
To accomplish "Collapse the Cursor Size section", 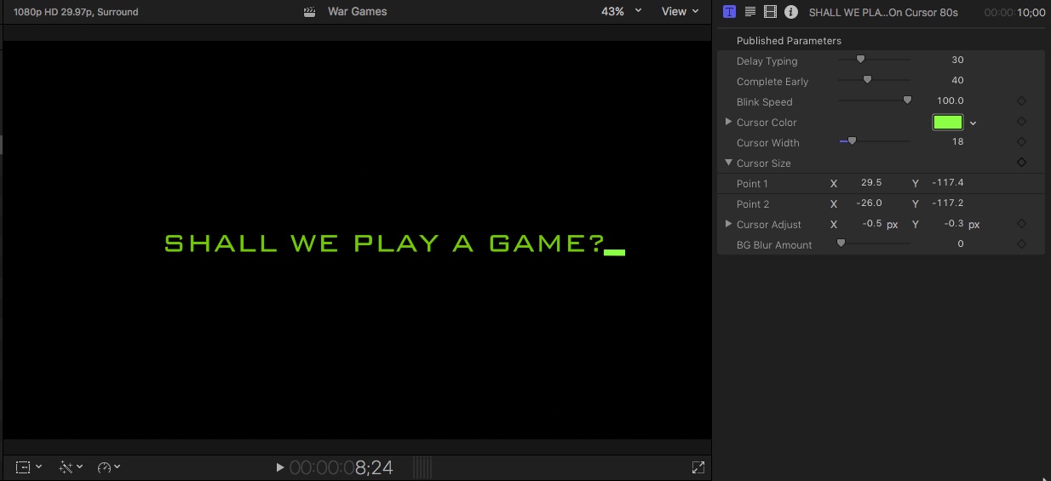I will (x=728, y=163).
